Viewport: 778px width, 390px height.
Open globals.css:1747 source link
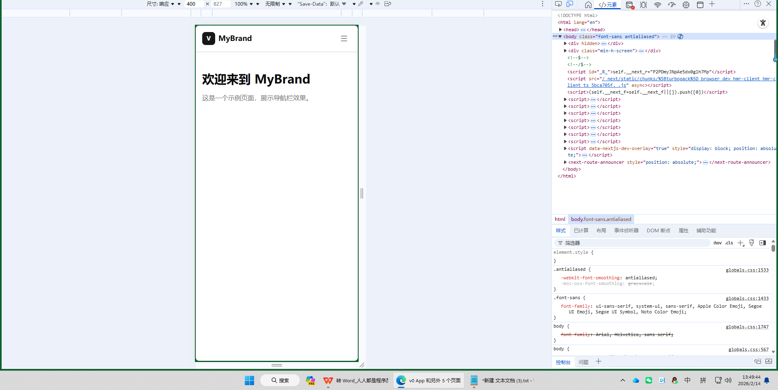[747, 327]
